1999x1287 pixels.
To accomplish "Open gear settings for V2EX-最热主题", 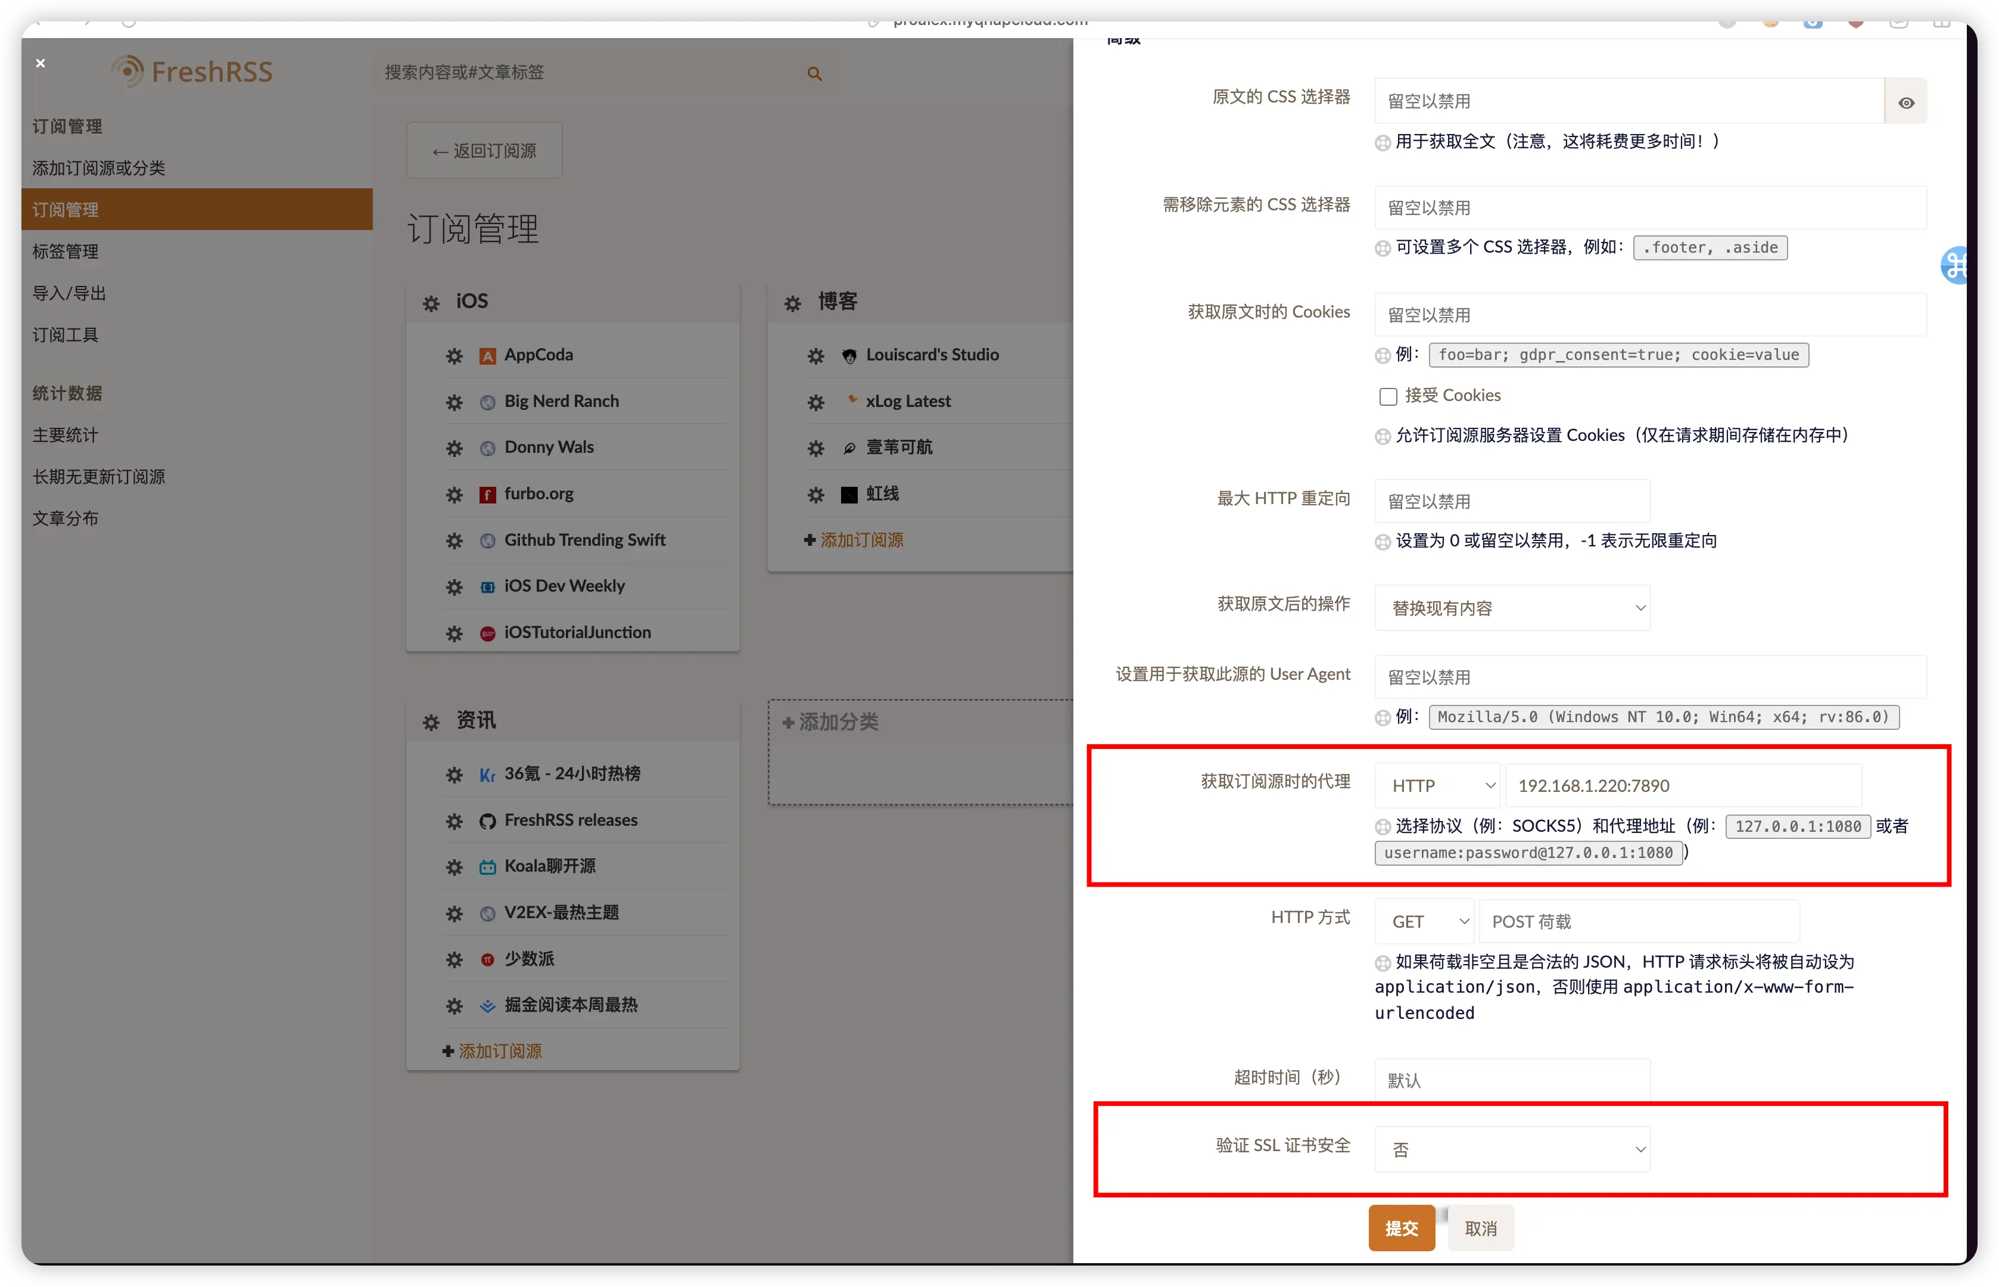I will pos(454,913).
